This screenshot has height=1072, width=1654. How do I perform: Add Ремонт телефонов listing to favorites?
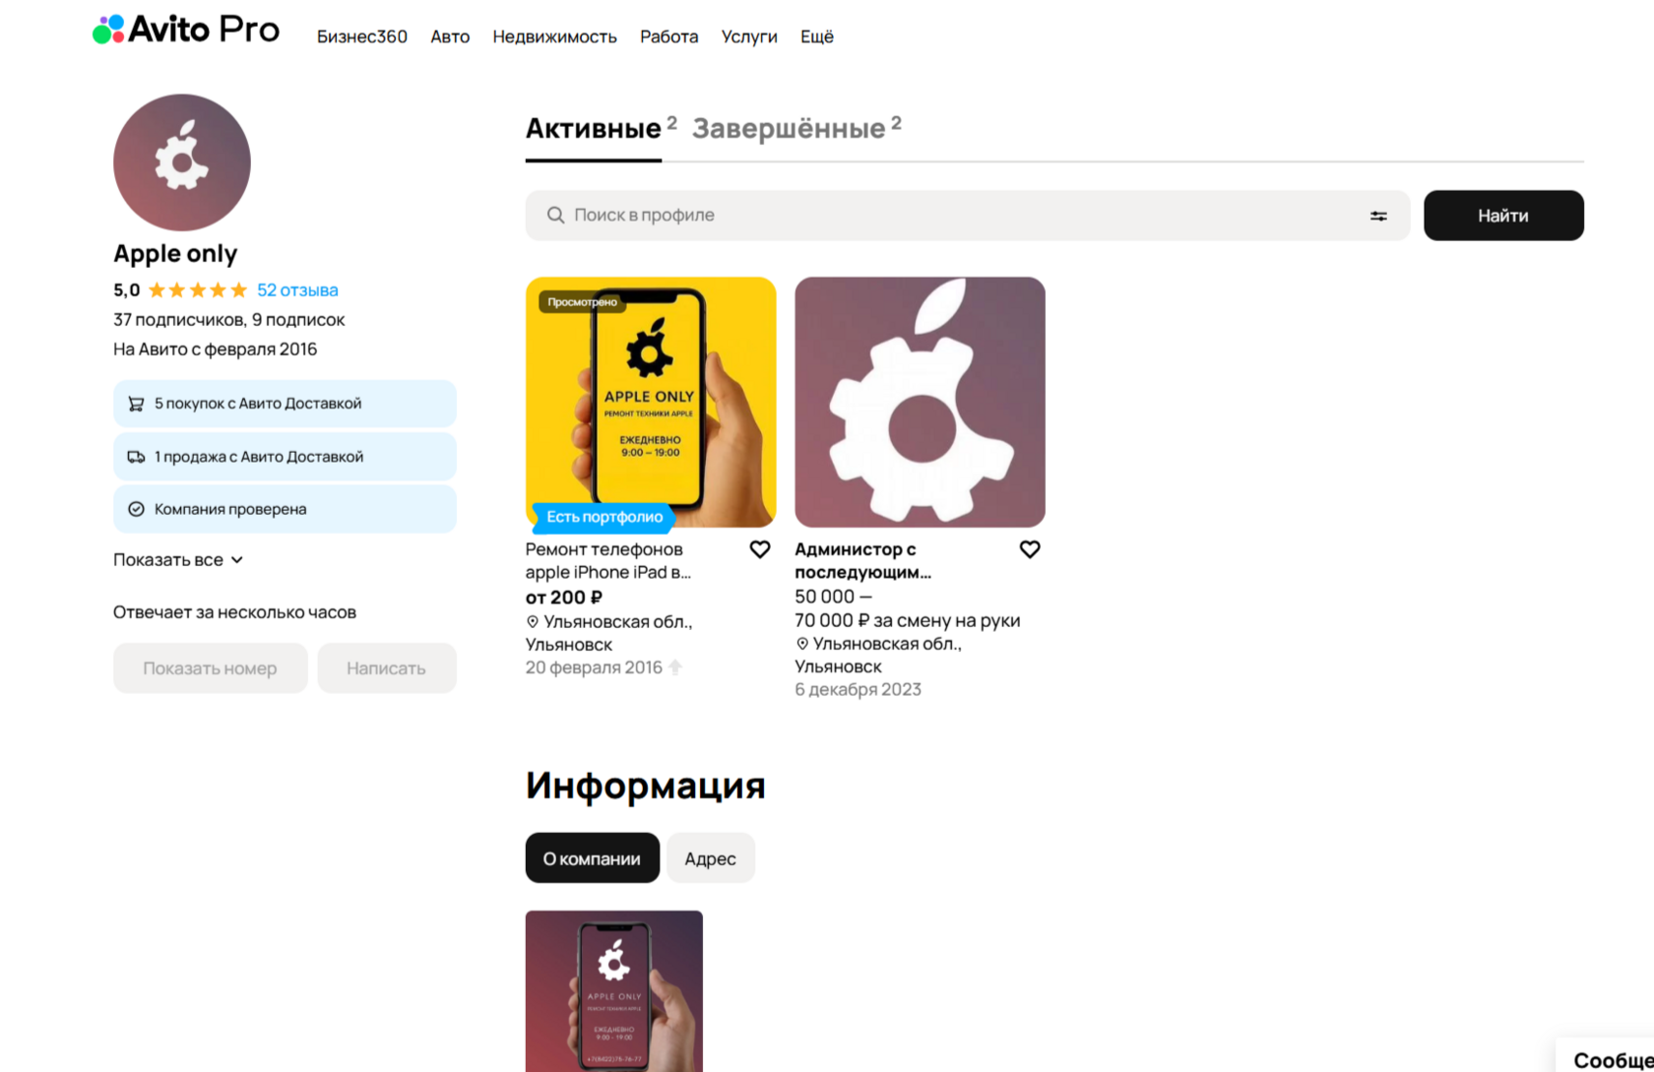click(x=760, y=549)
